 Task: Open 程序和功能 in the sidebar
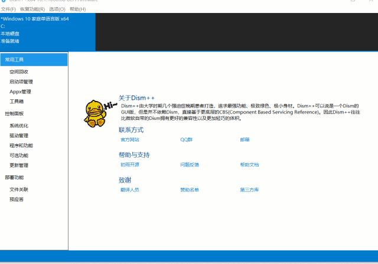21,145
